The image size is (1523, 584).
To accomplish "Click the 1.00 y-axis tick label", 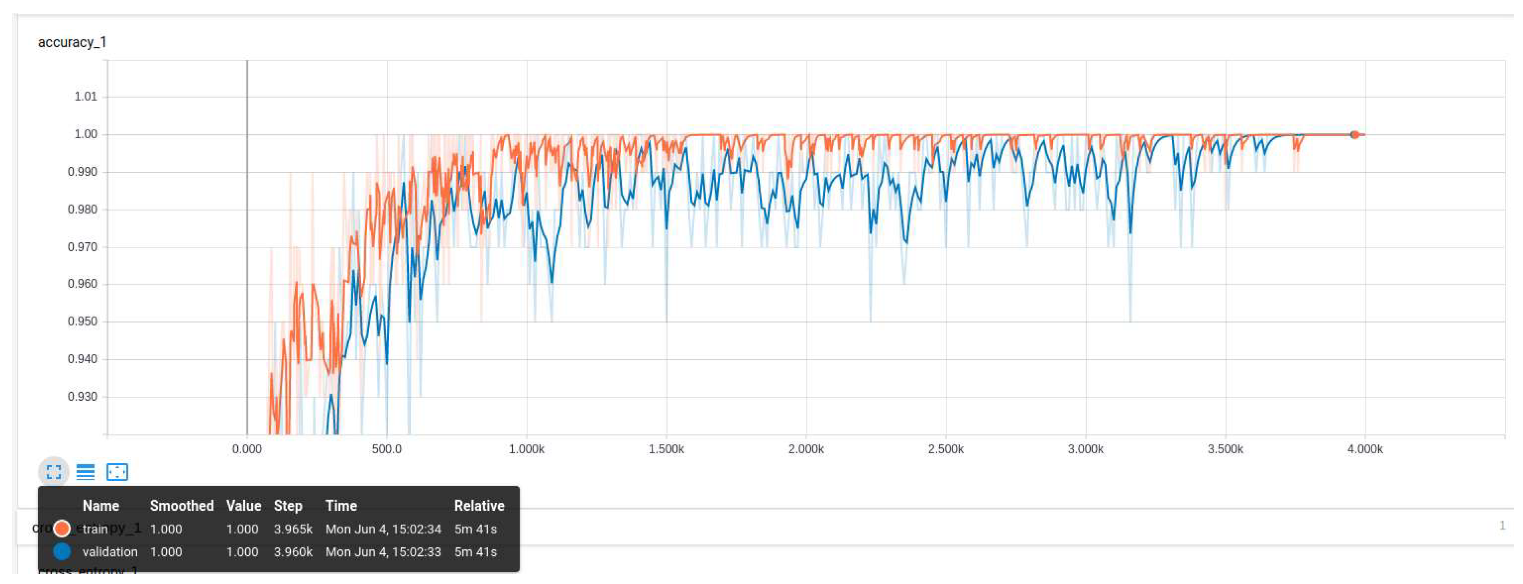I will [x=86, y=135].
